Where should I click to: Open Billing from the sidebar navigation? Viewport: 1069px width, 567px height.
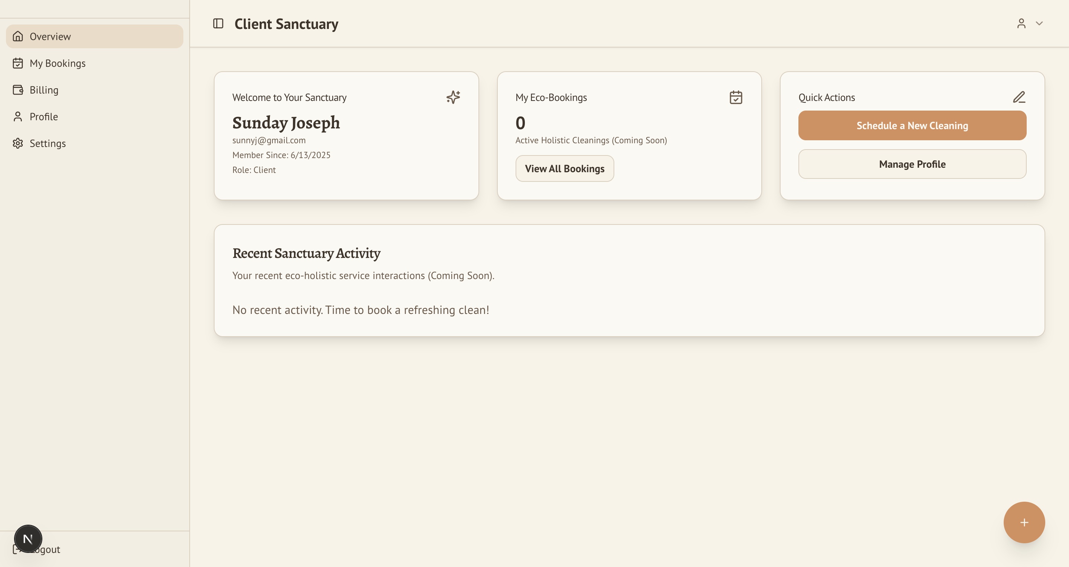pos(44,89)
